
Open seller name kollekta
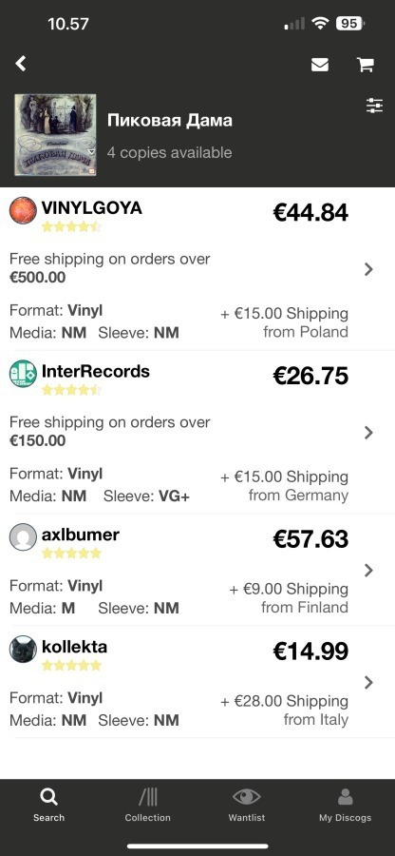click(75, 647)
